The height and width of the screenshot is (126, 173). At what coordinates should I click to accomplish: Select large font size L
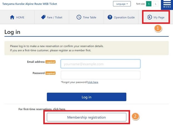pos(156,4)
